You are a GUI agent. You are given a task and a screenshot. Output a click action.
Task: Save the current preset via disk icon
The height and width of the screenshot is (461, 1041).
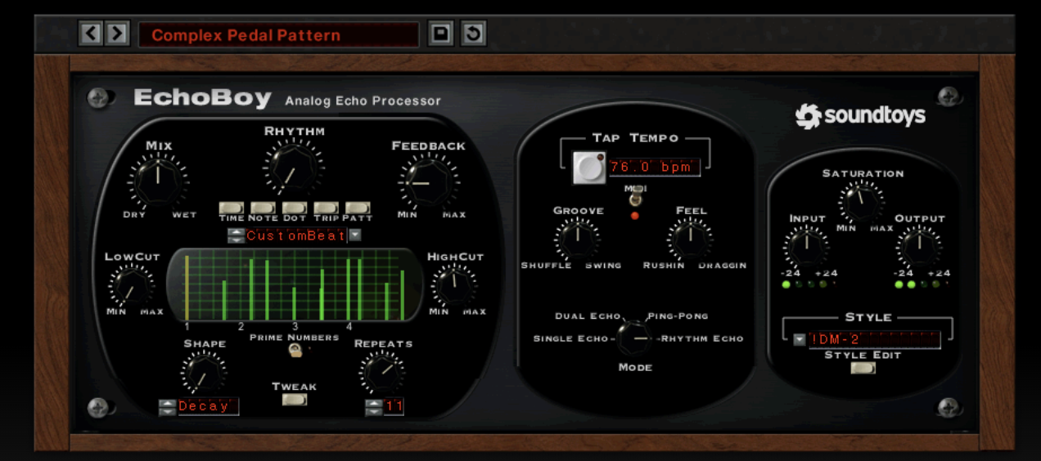[441, 34]
